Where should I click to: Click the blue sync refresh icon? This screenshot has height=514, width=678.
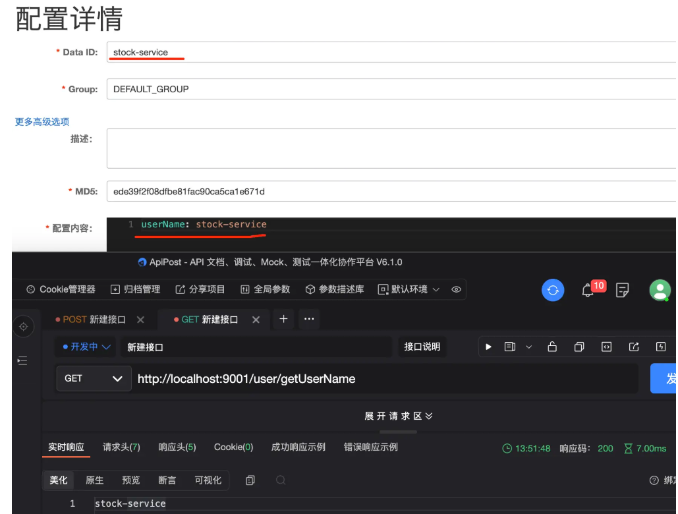553,290
